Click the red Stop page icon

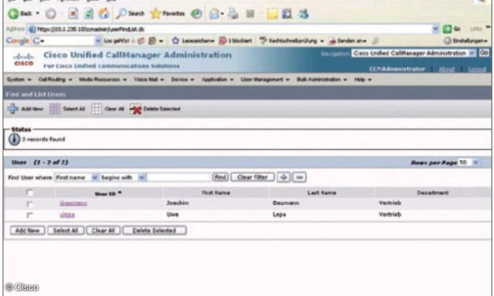(73, 14)
